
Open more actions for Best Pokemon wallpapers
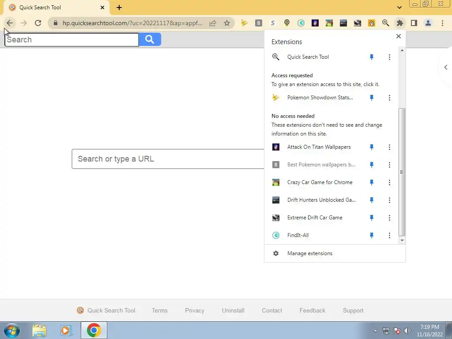(x=389, y=165)
